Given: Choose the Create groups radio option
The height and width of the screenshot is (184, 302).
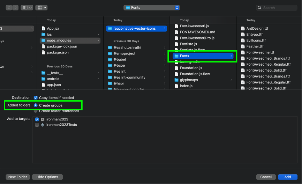Looking at the screenshot, I should 36,105.
